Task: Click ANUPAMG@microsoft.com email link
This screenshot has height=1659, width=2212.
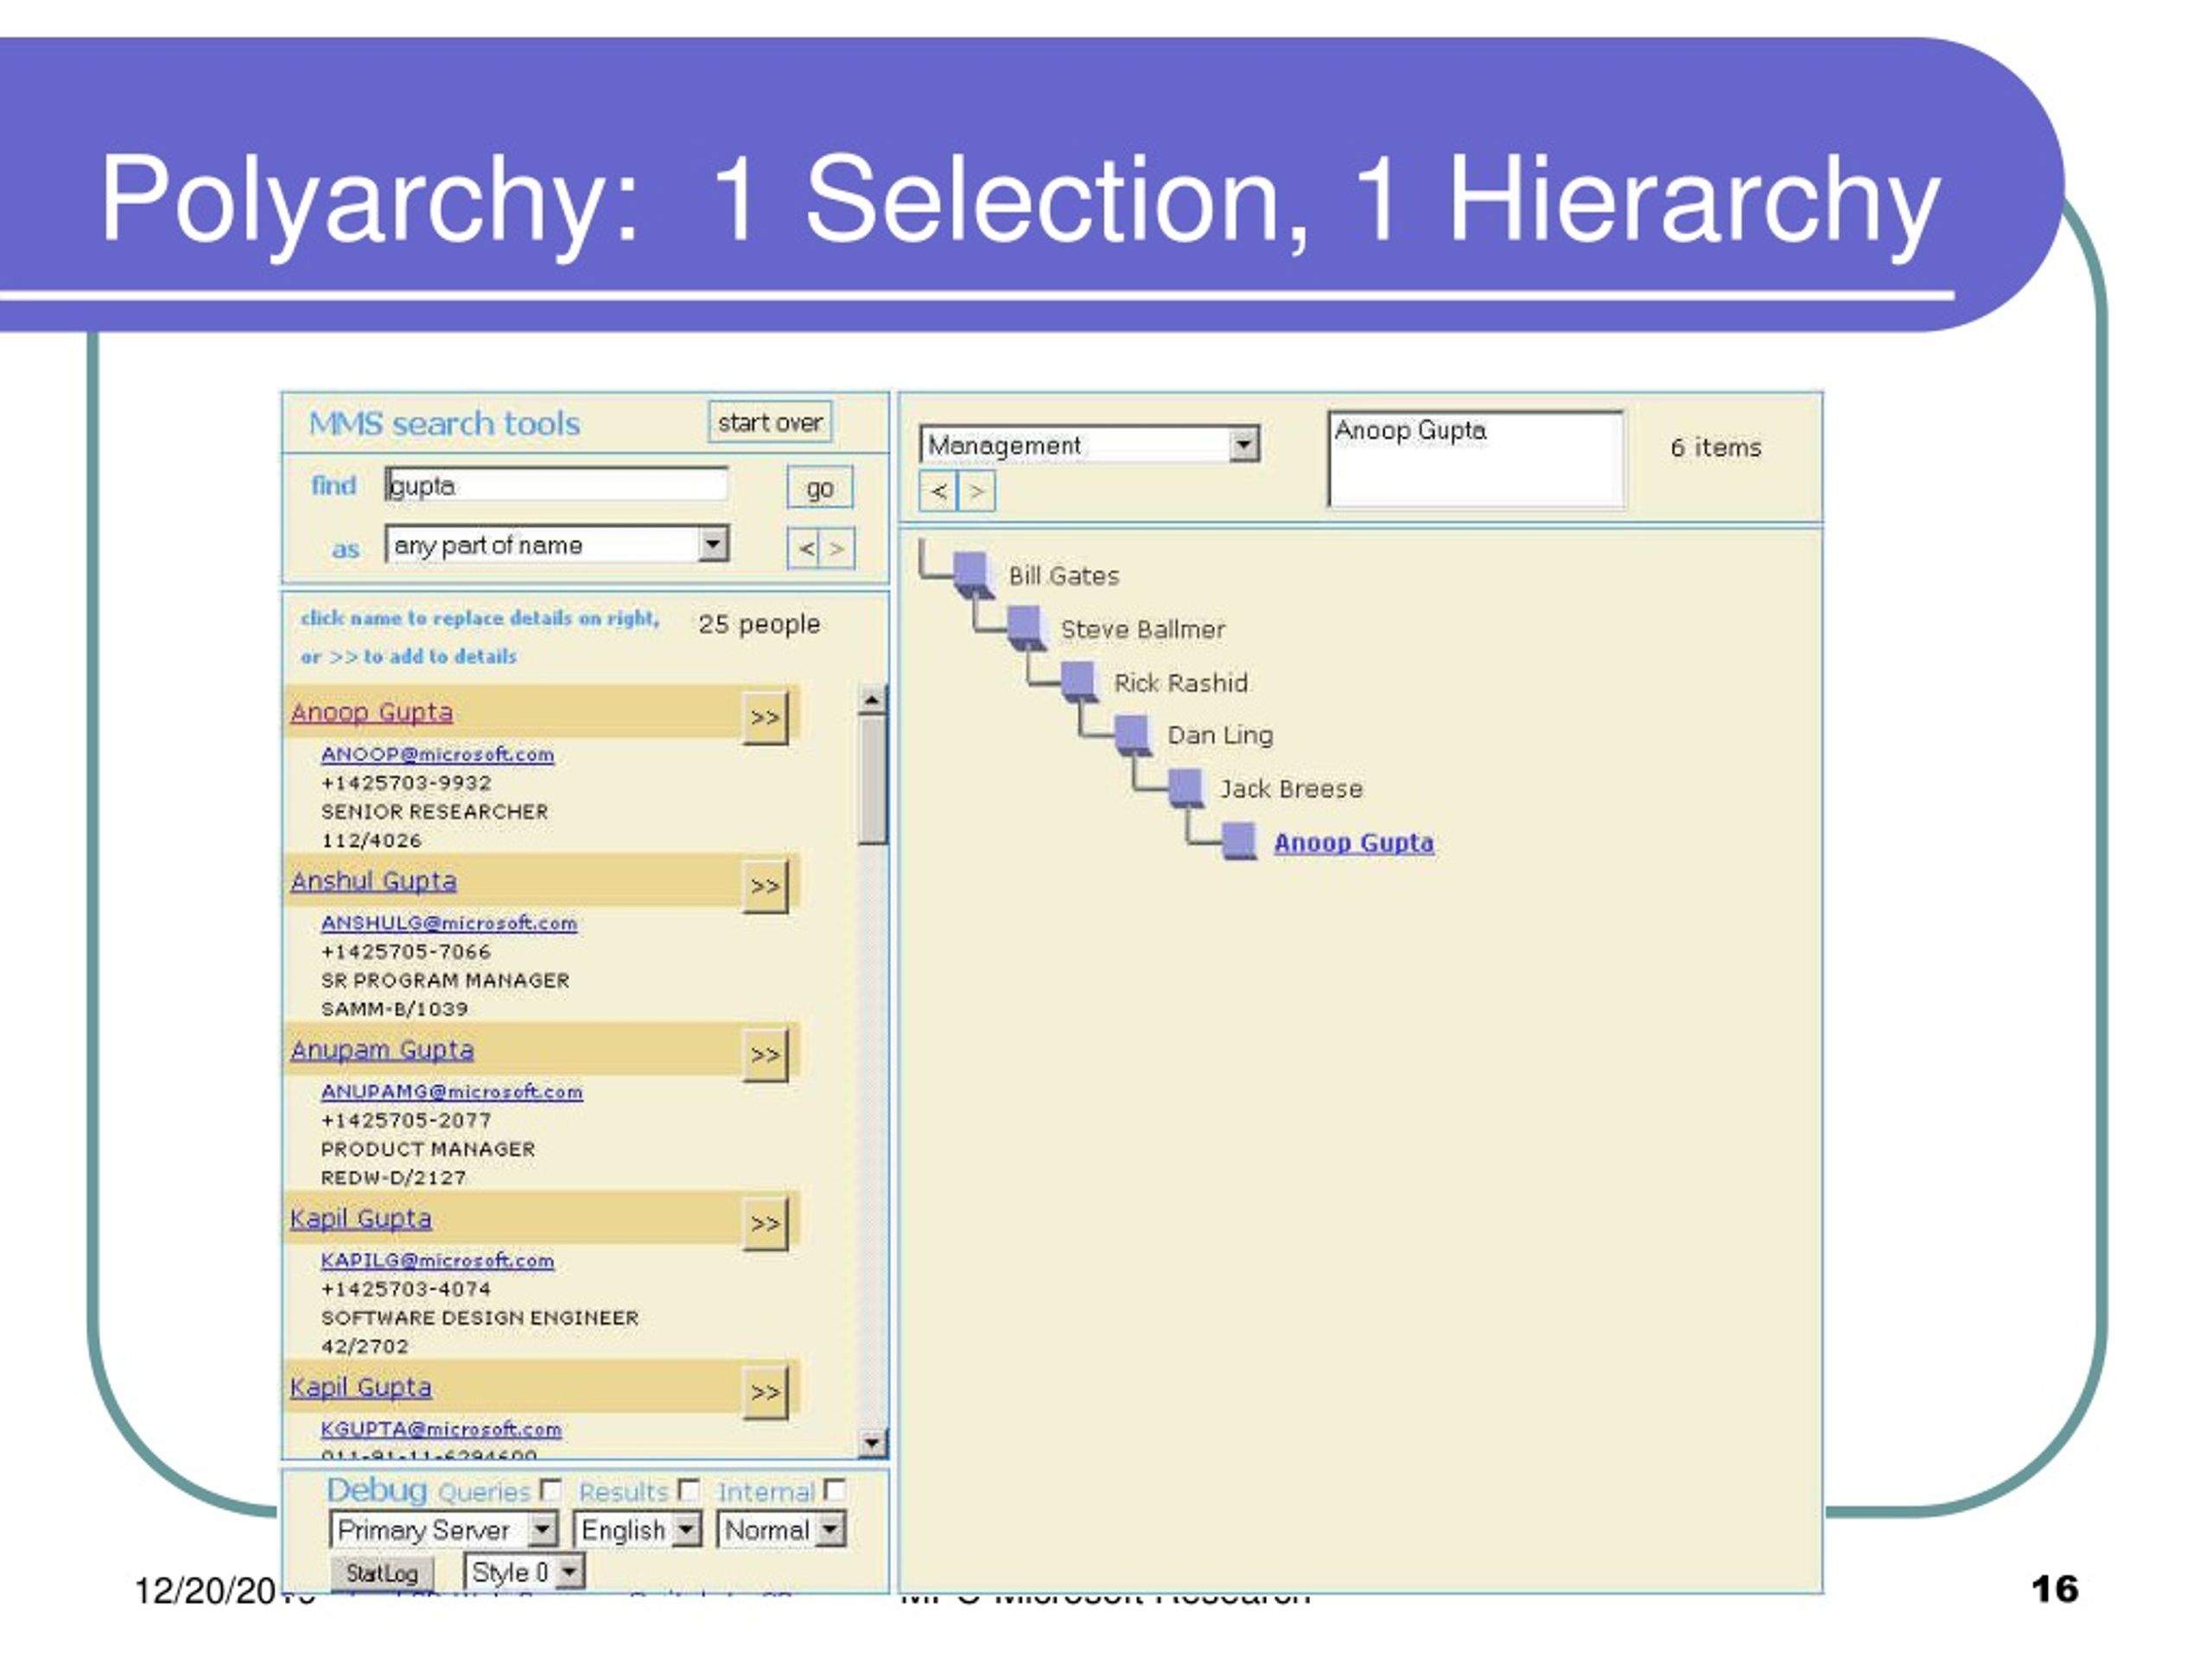Action: [451, 1092]
